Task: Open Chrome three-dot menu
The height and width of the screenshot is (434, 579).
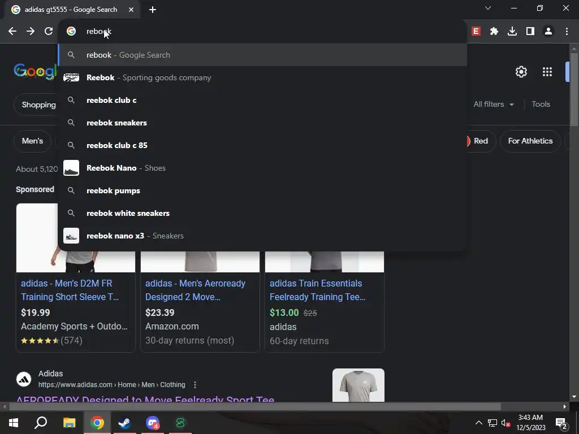Action: tap(567, 32)
